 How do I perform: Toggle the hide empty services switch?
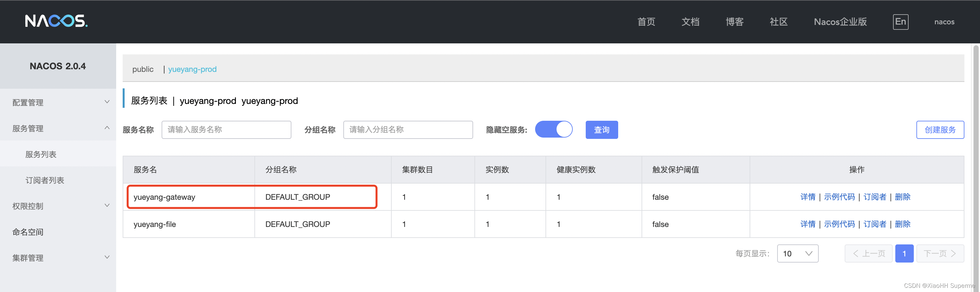coord(554,129)
